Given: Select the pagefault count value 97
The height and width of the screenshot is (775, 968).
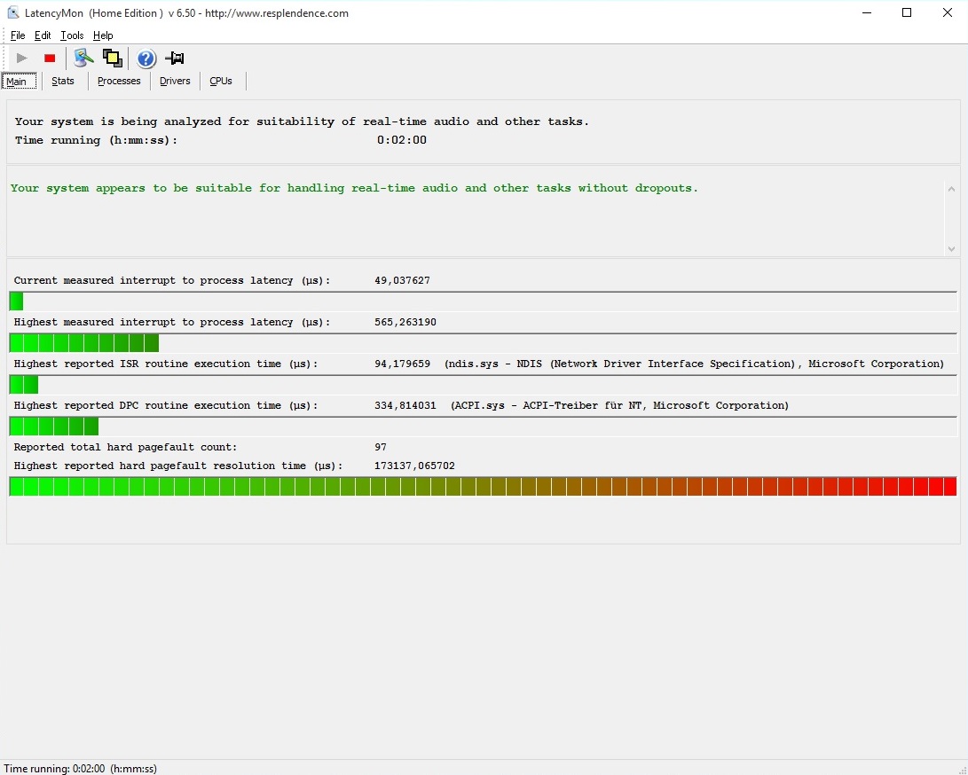Looking at the screenshot, I should point(381,447).
